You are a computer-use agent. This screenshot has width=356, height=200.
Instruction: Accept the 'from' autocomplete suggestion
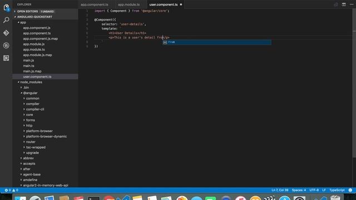(x=216, y=42)
